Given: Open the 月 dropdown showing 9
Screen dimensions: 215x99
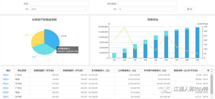Looking at the screenshot, I should coord(147,9).
